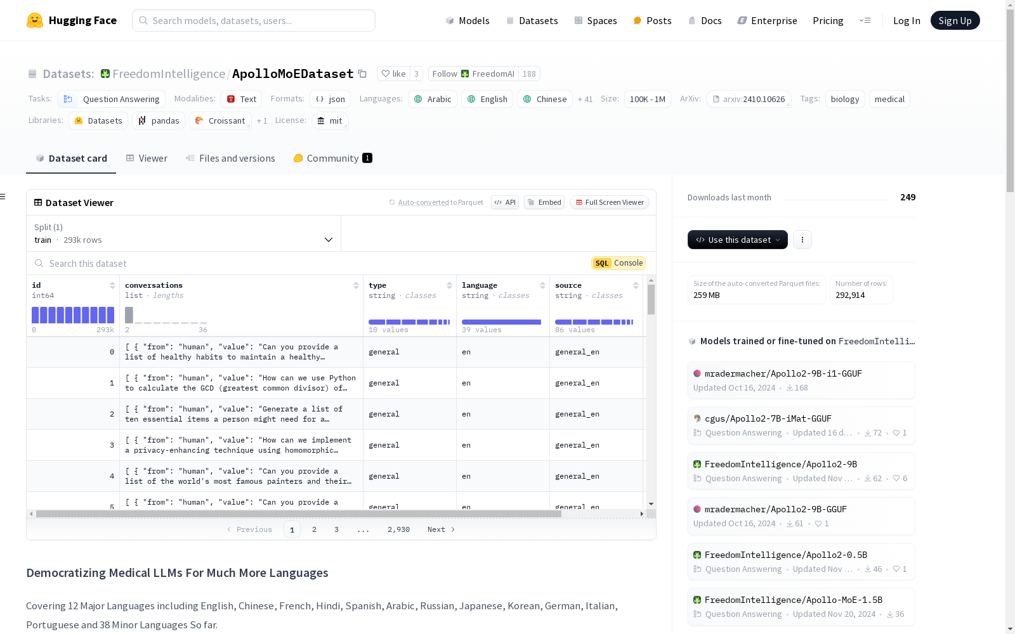Open Docs in the top navigation
Screen dimensions: 1015x634
[x=705, y=20]
